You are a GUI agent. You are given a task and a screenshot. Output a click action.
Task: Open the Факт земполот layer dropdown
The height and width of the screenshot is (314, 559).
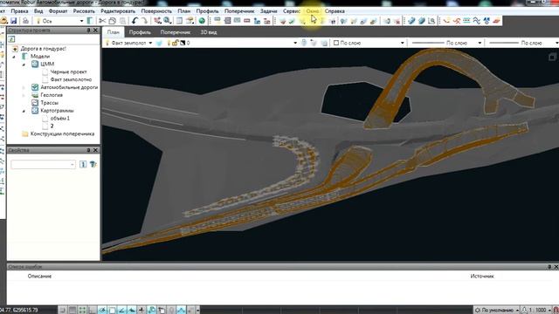pyautogui.click(x=150, y=43)
